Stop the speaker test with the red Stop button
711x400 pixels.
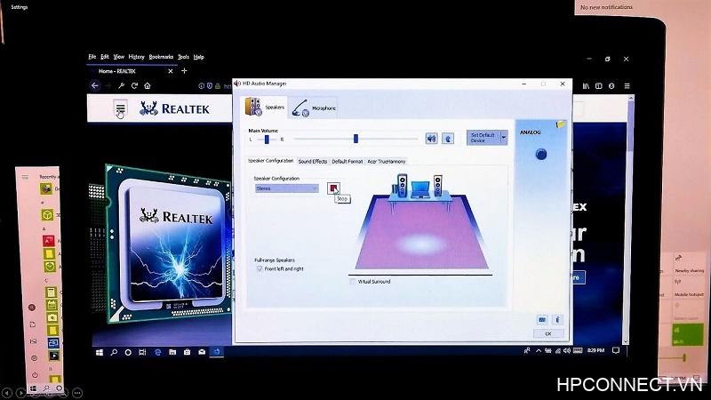pyautogui.click(x=334, y=188)
